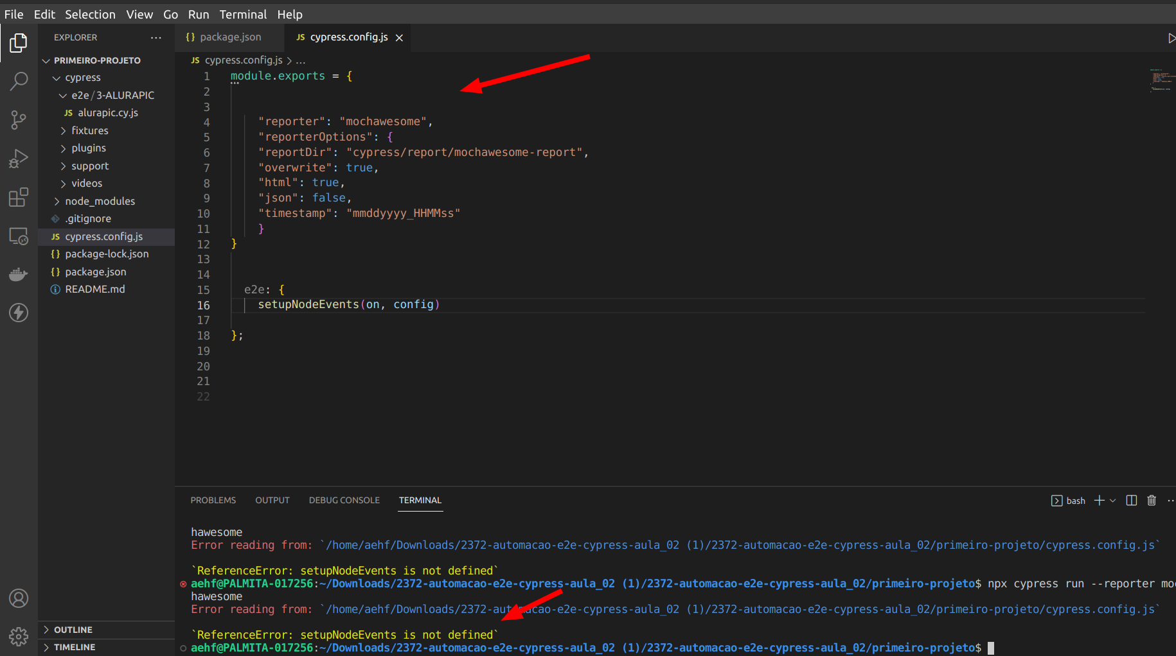Image resolution: width=1176 pixels, height=656 pixels.
Task: Open the Run and Debug view
Action: pyautogui.click(x=19, y=159)
